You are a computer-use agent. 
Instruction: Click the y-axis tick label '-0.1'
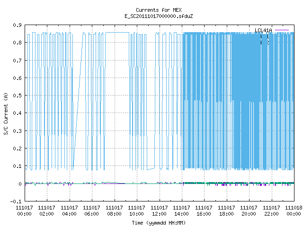point(16,201)
